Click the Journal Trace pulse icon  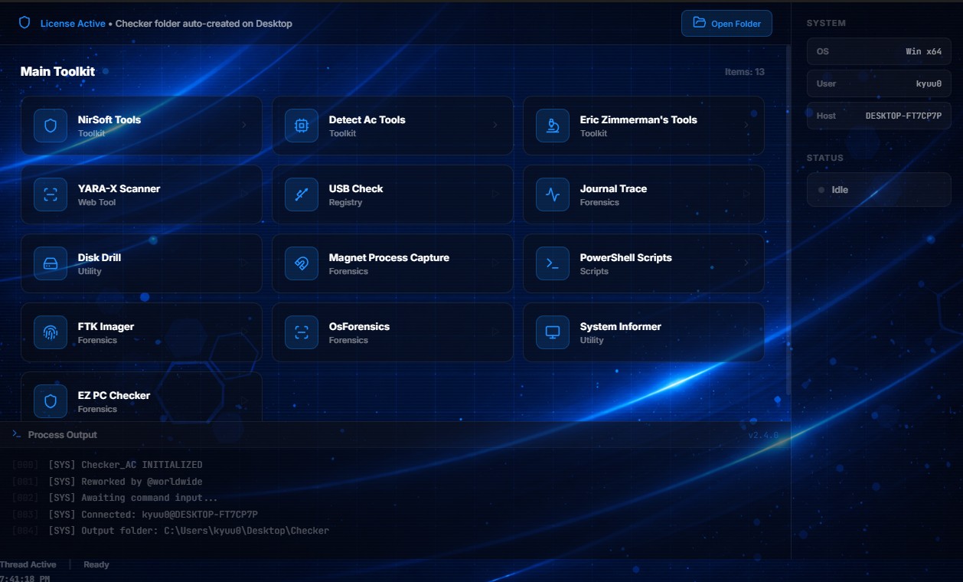553,195
